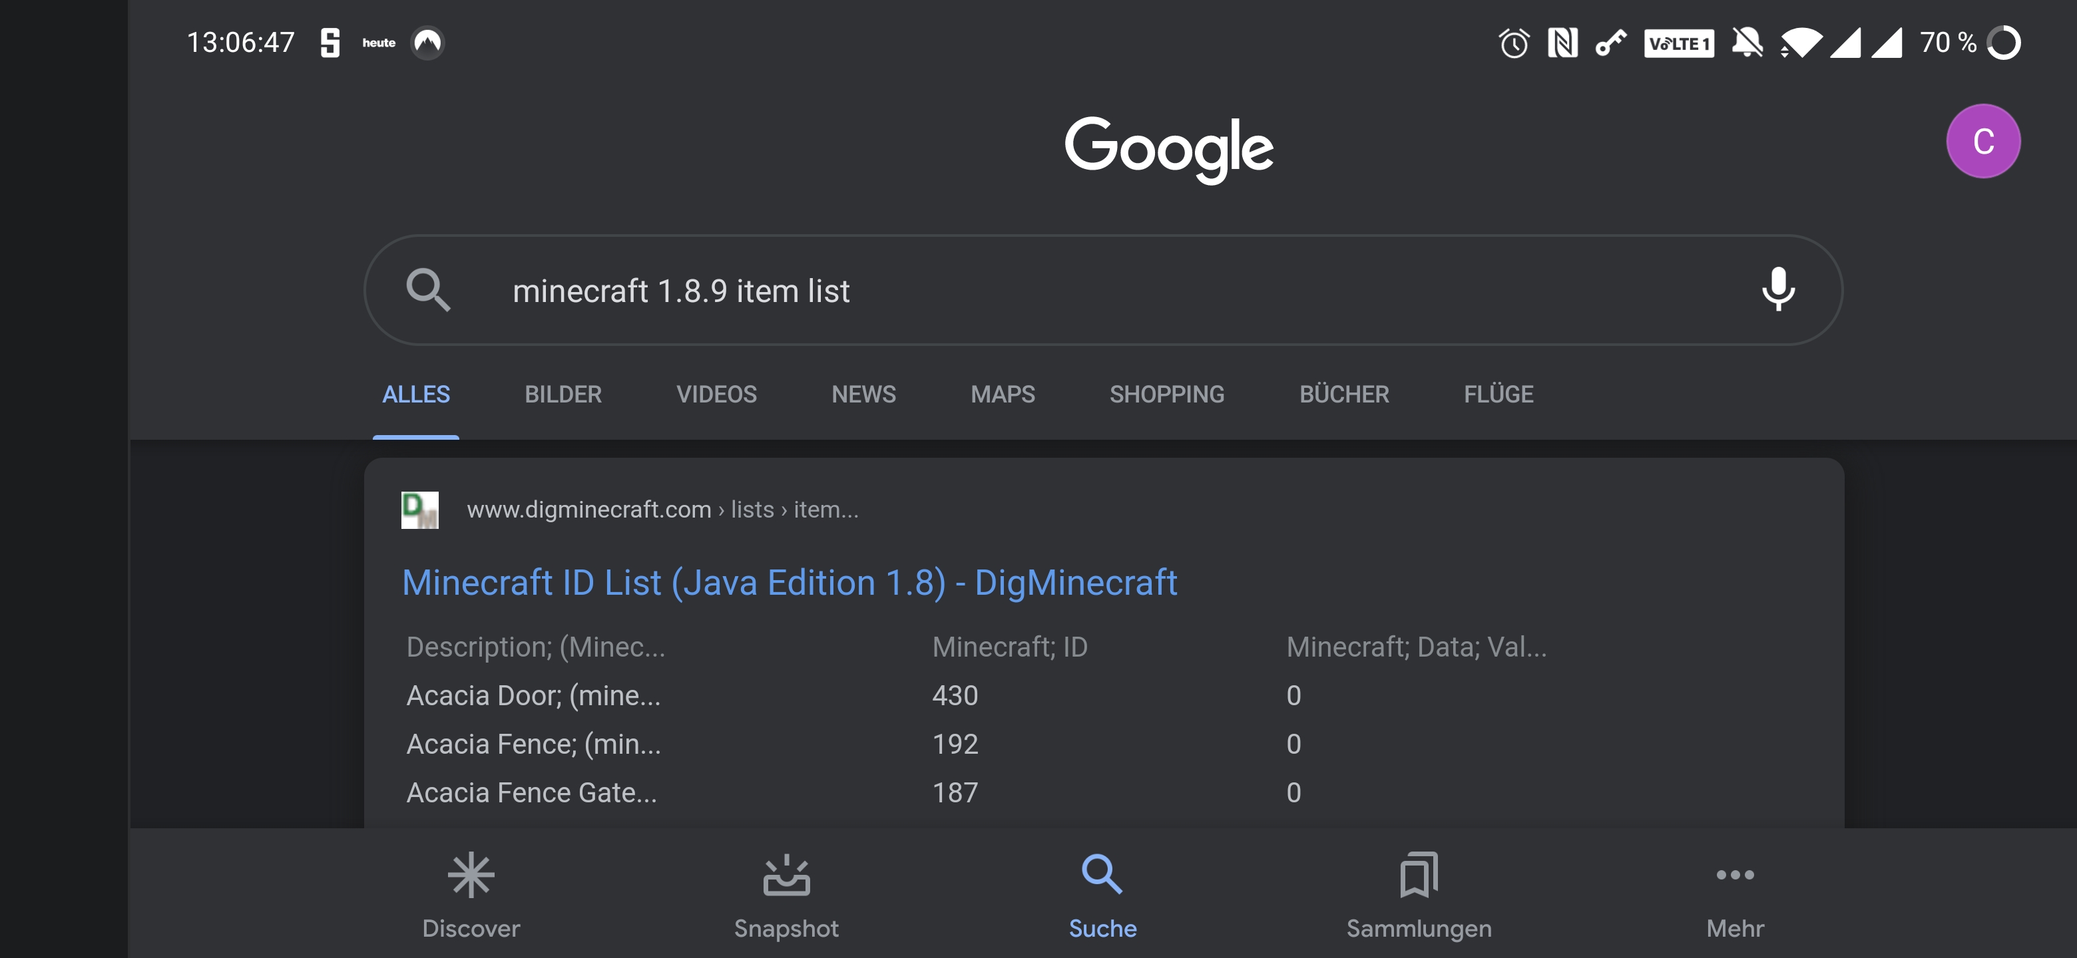Image resolution: width=2077 pixels, height=958 pixels.
Task: Tap the 'Description; (Minec...' header
Action: point(535,647)
